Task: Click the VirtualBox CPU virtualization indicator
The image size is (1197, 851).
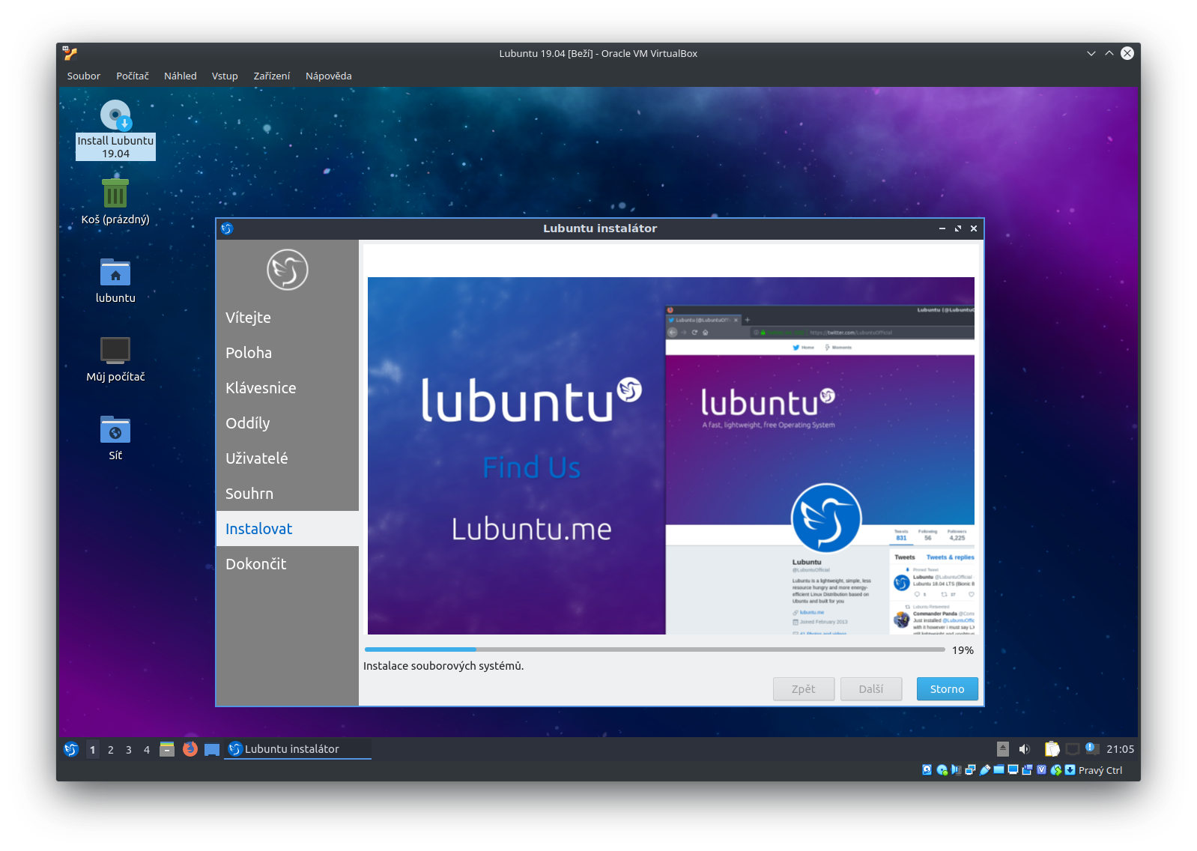Action: (x=1041, y=769)
